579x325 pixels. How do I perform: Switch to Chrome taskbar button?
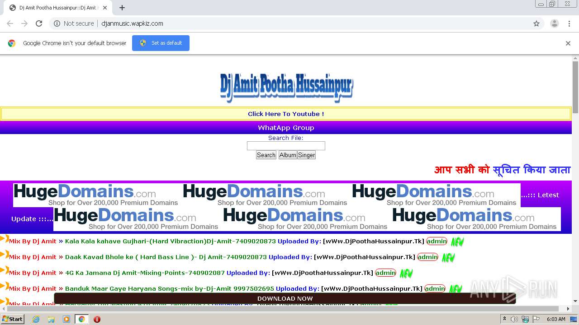[x=81, y=319]
